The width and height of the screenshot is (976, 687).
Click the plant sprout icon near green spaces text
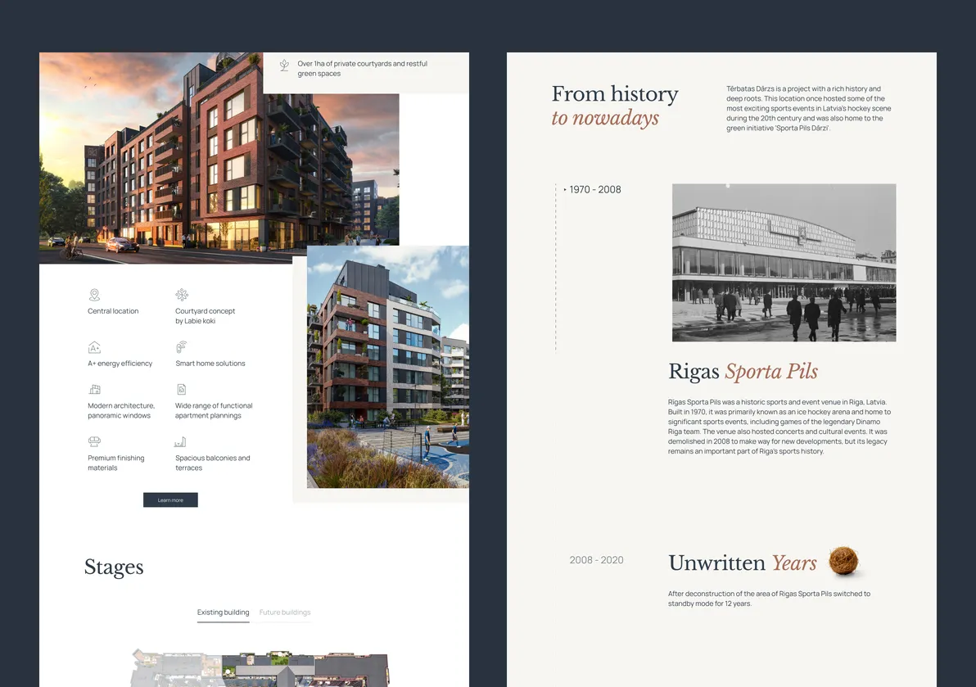point(283,66)
